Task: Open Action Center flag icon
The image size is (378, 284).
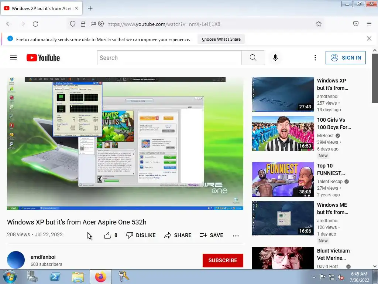Action: (x=323, y=277)
